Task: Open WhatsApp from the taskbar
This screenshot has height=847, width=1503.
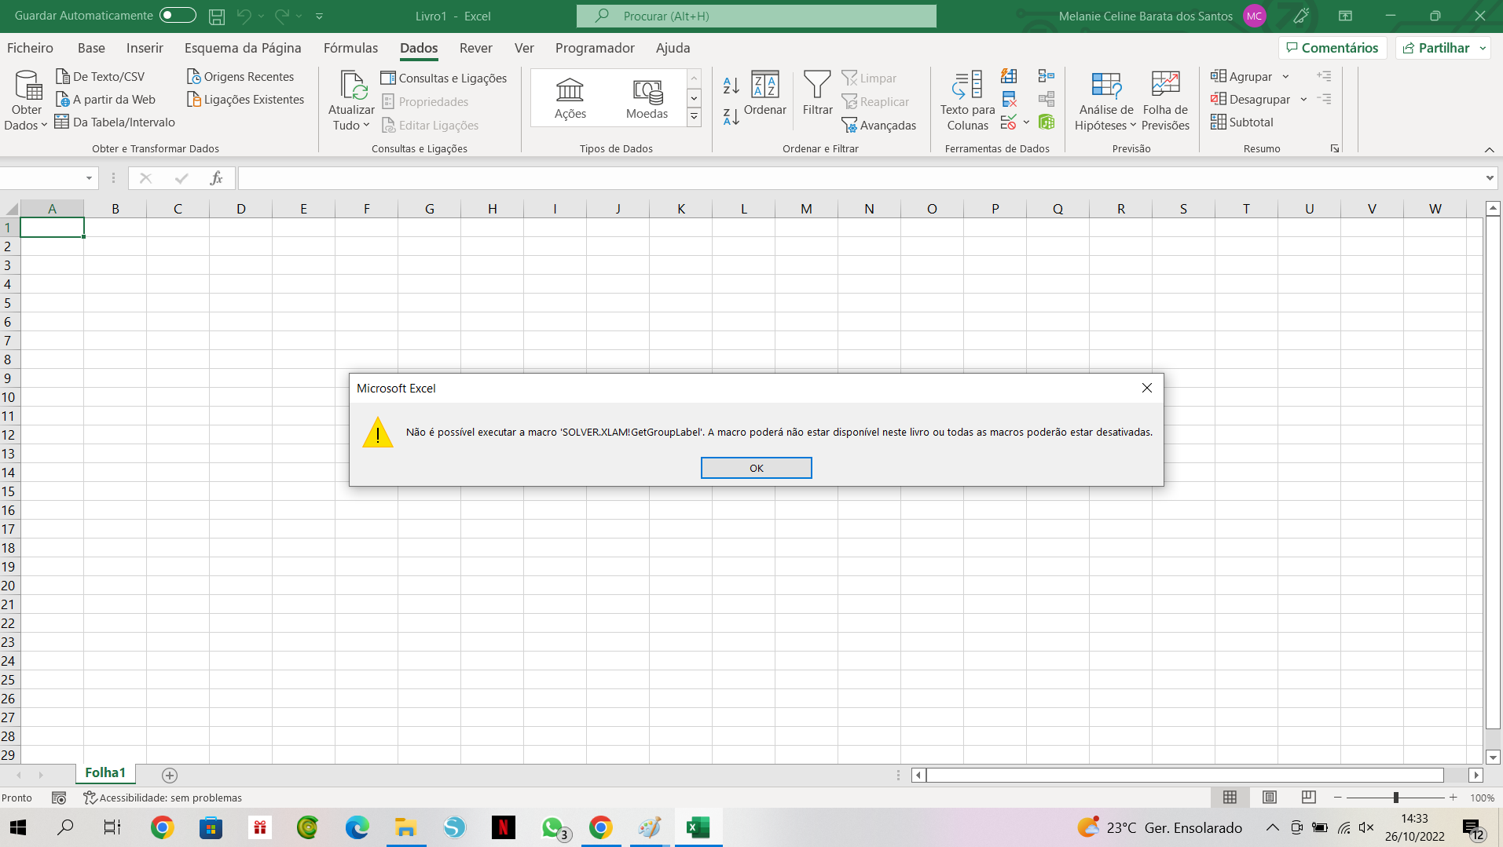Action: tap(553, 827)
